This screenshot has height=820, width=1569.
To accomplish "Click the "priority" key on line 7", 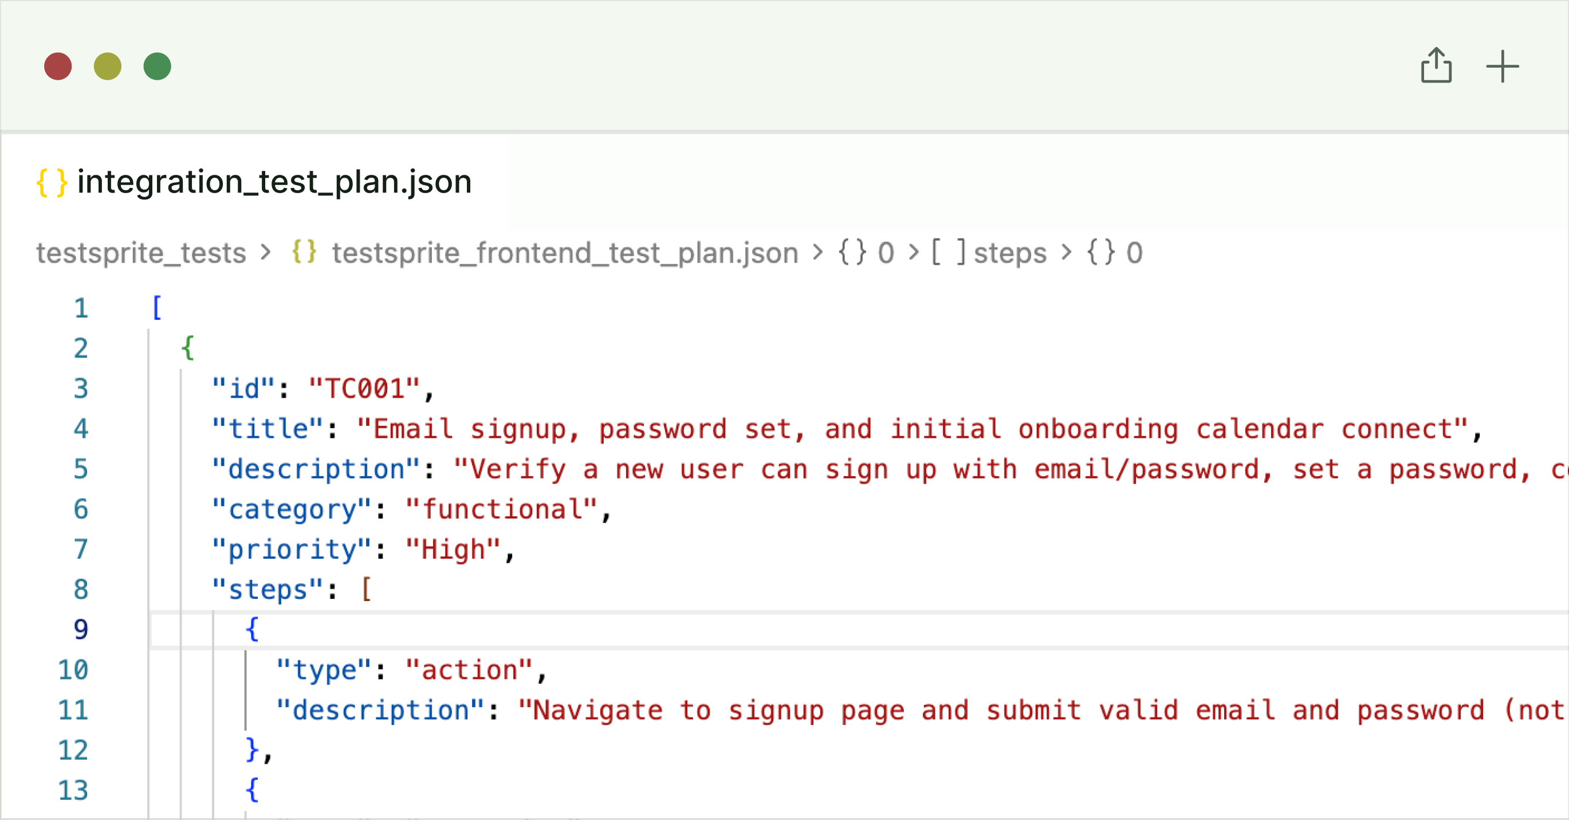I will [291, 550].
